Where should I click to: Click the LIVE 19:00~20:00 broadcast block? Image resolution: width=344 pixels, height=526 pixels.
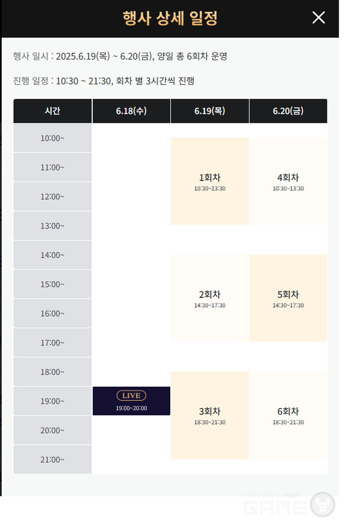pos(131,401)
